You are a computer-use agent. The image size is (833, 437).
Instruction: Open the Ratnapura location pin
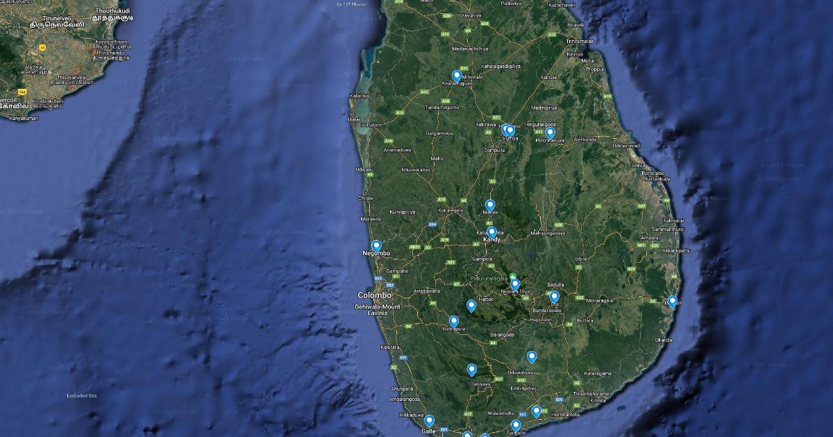pos(454,321)
